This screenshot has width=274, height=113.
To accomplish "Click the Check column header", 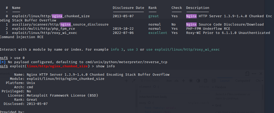I will point(177,8).
